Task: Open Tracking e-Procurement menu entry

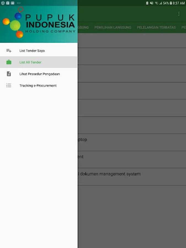Action: tap(39, 86)
